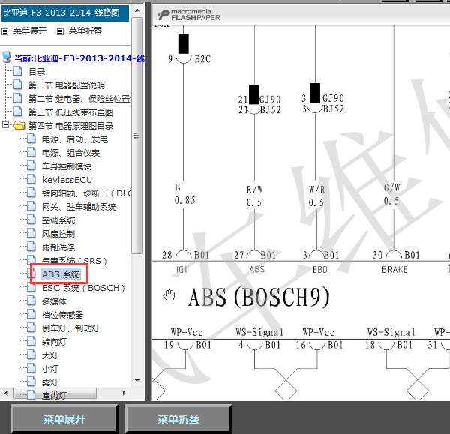Open the 目录 tree item
The height and width of the screenshot is (434, 450).
coord(37,72)
